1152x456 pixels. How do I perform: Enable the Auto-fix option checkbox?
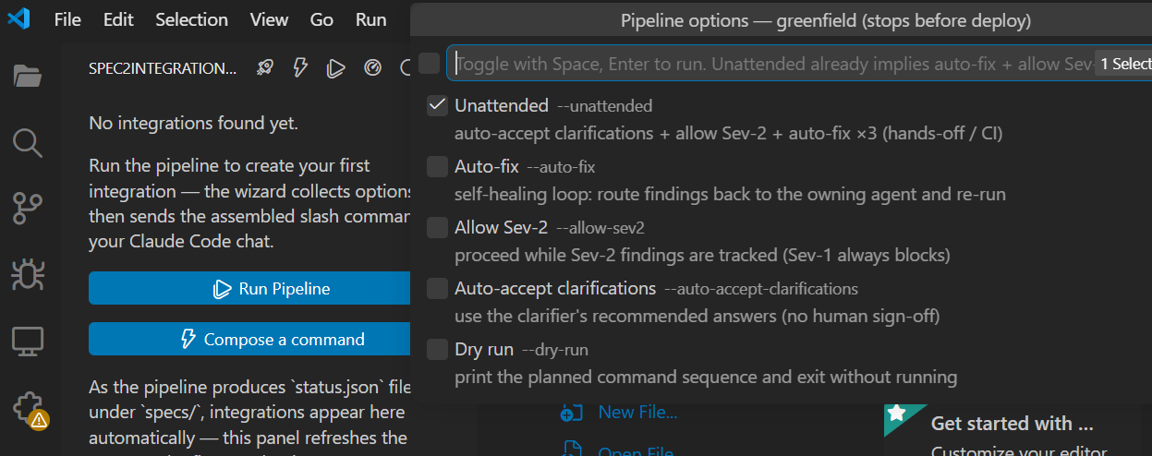point(438,166)
